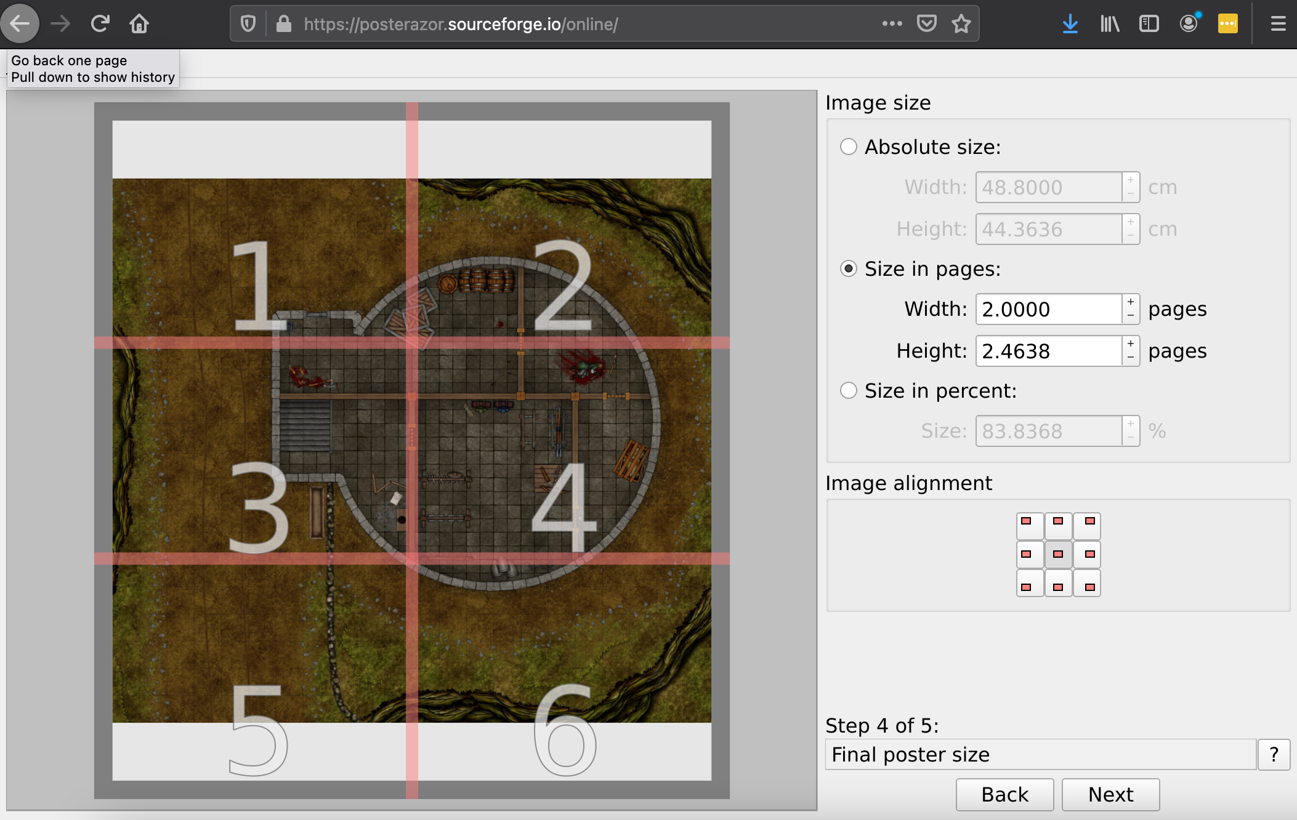Open the question mark help button
This screenshot has height=820, width=1297.
tap(1274, 754)
